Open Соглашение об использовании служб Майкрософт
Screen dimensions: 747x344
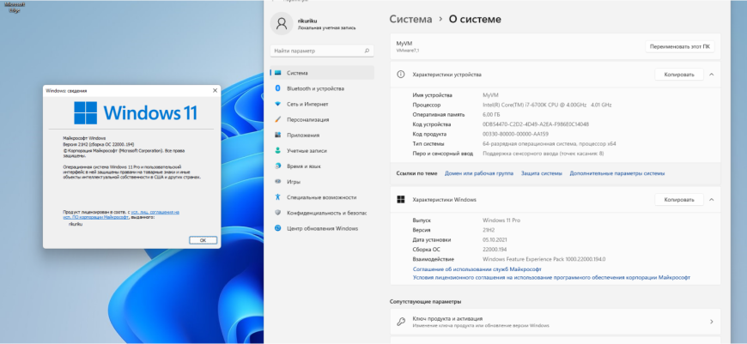[477, 269]
